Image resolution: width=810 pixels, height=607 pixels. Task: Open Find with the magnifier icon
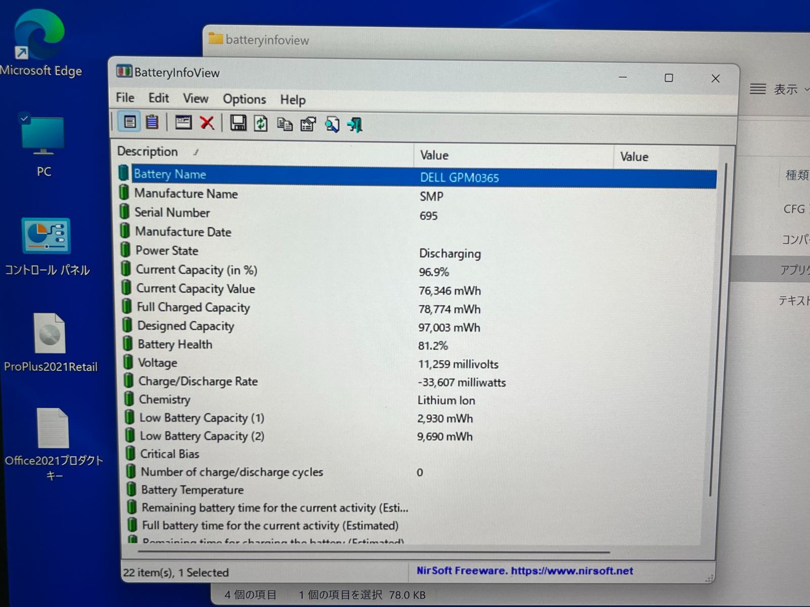[x=332, y=124]
